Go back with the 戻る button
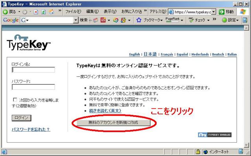The height and width of the screenshot is (156, 251). click(x=9, y=12)
